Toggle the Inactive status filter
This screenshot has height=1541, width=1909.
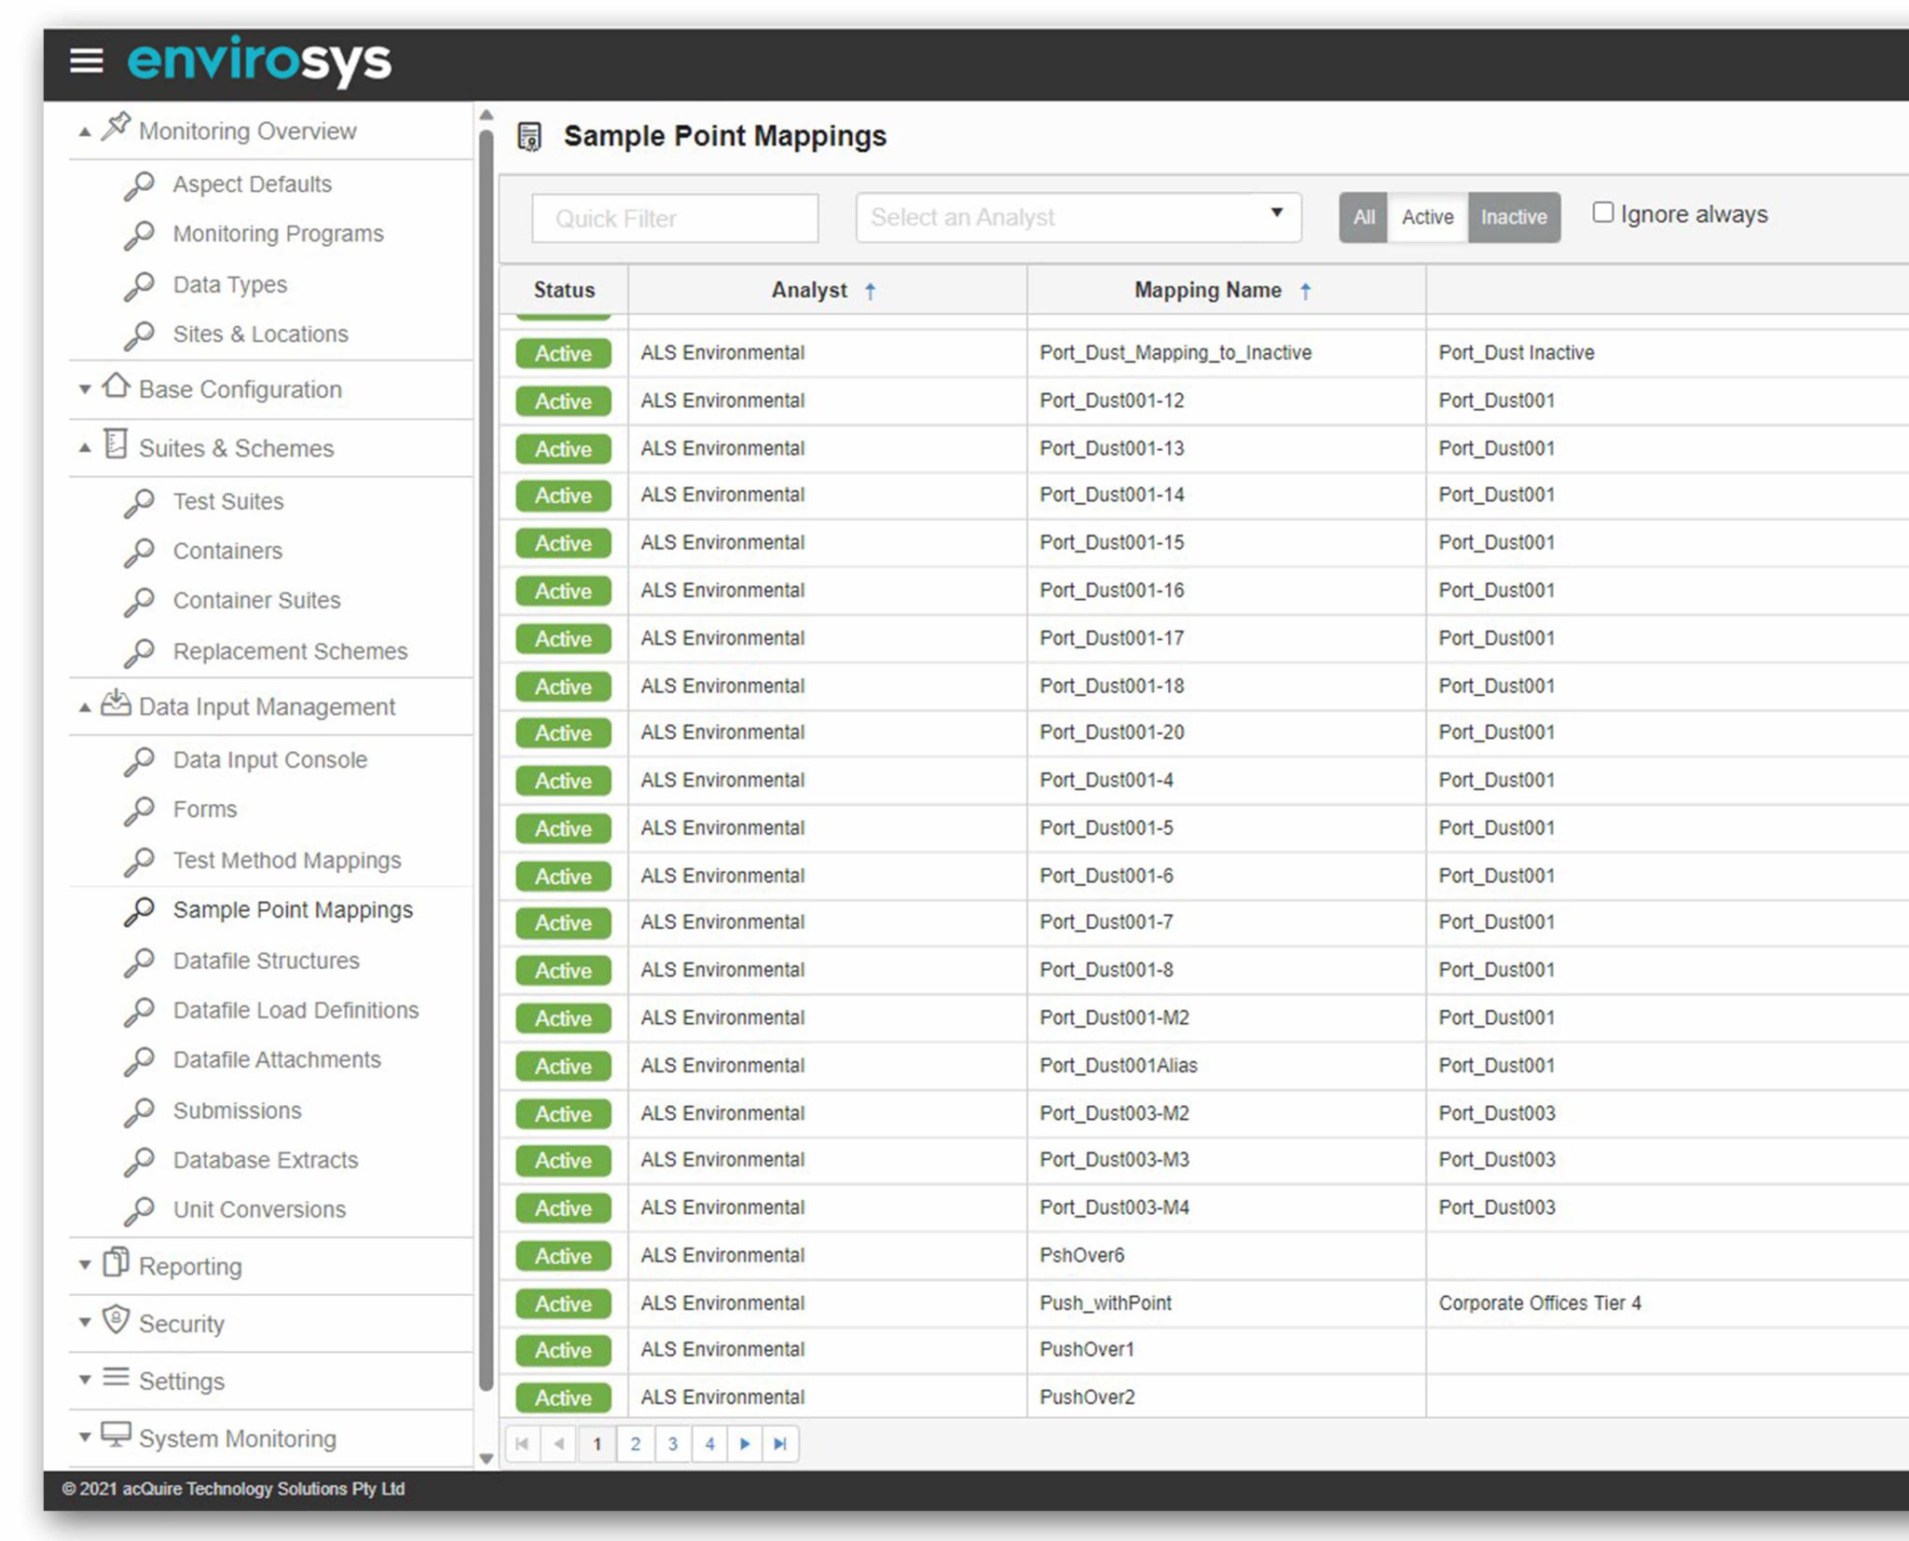pos(1513,217)
